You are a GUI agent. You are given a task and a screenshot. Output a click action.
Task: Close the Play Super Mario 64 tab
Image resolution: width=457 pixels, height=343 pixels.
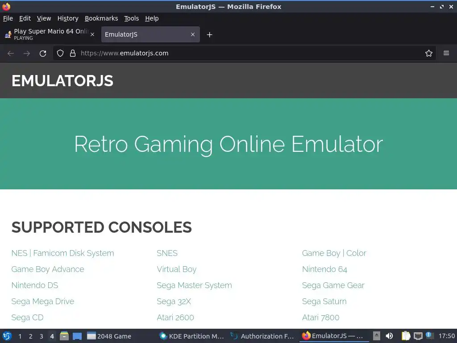[x=92, y=34]
